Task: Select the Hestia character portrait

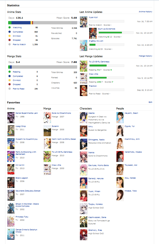Action: [x=83, y=118]
